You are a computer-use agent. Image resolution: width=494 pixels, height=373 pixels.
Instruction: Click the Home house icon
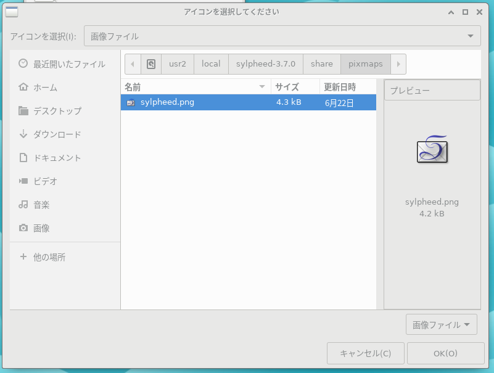point(23,87)
